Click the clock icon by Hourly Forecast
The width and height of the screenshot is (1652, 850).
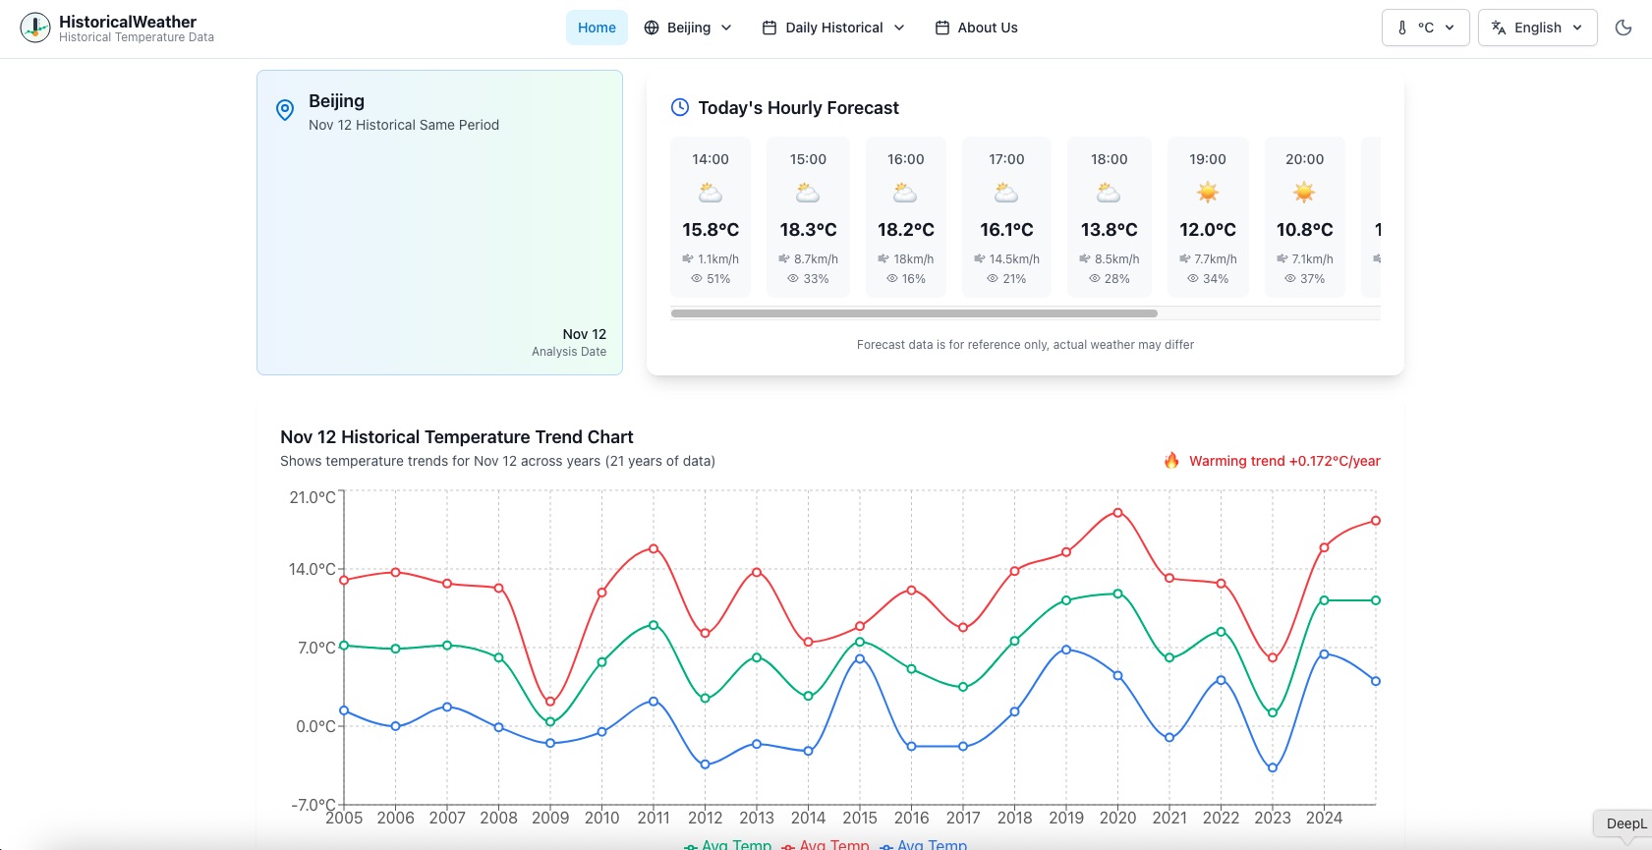pyautogui.click(x=680, y=107)
